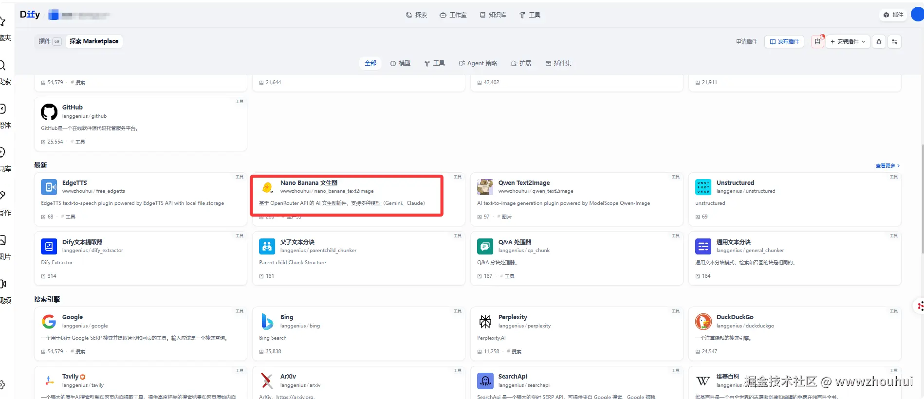
Task: Select the Agent 策略 category filter
Action: [x=478, y=63]
